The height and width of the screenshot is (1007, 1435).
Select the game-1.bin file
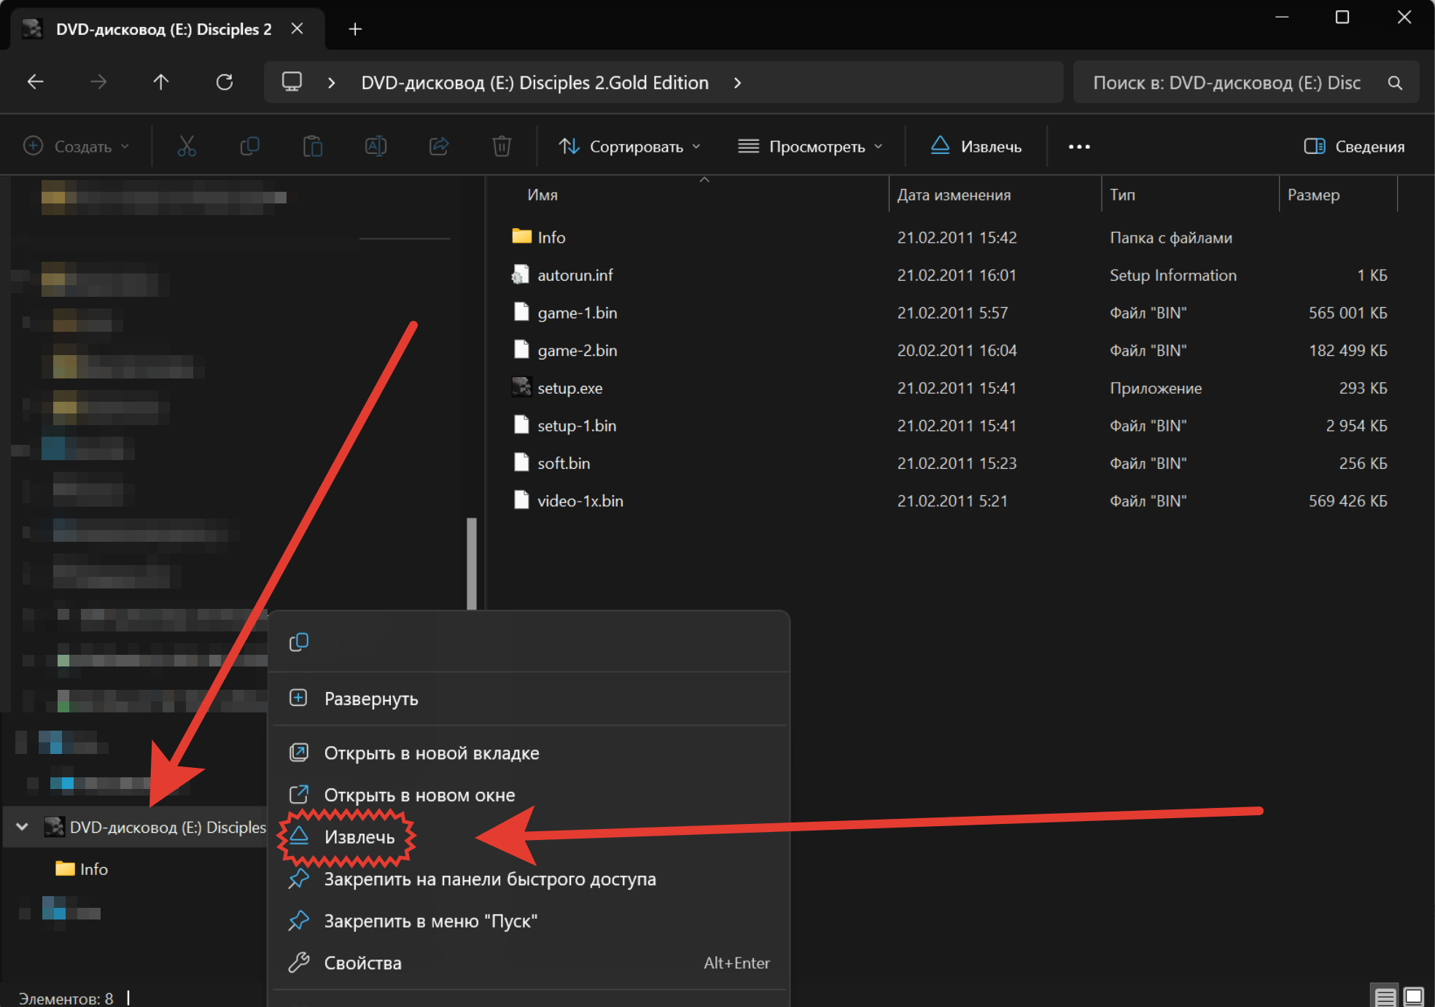click(577, 313)
